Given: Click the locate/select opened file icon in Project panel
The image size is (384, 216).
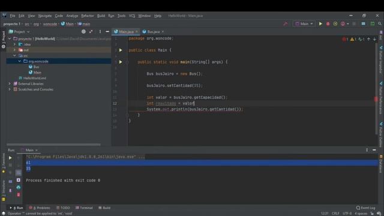Looking at the screenshot, I should tap(83, 32).
